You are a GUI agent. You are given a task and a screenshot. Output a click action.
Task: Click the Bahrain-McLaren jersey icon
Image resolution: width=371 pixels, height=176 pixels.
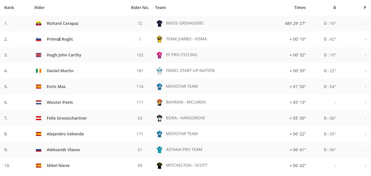160,102
